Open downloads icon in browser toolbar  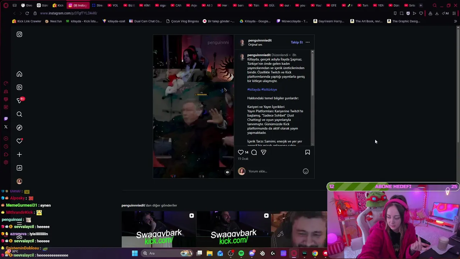tap(437, 13)
